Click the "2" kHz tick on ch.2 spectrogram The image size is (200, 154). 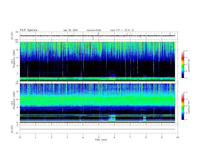(x=18, y=115)
